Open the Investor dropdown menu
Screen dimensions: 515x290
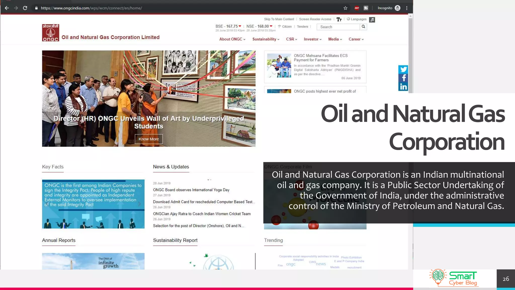[x=313, y=39]
